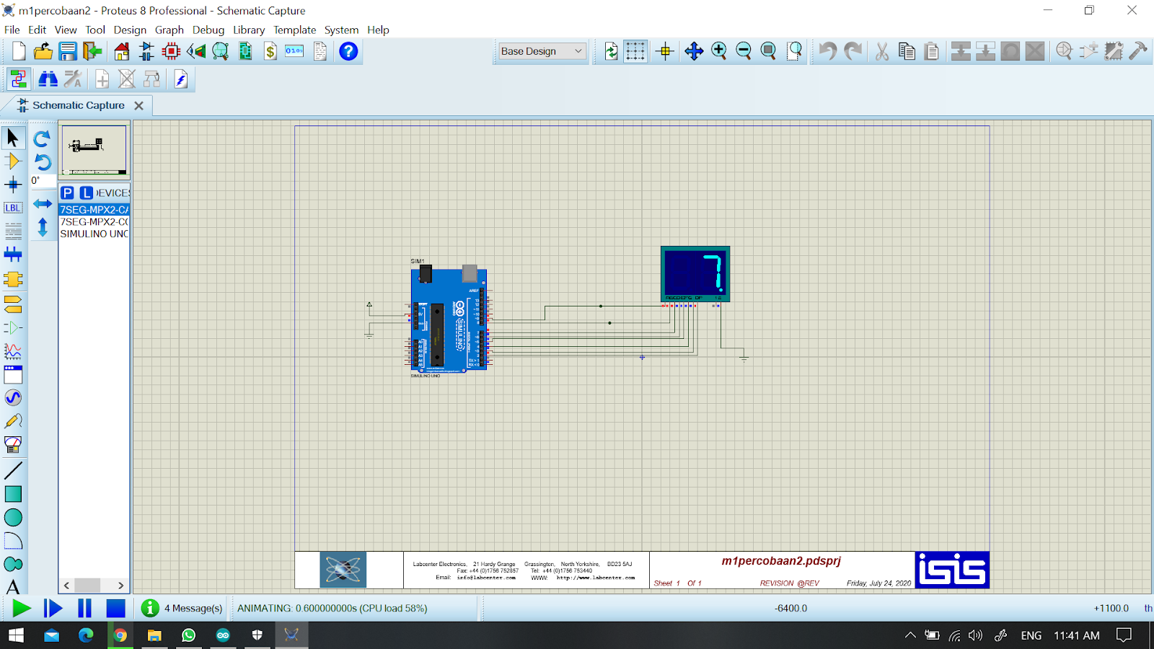Select the Graph Mode tool
The width and height of the screenshot is (1154, 649).
click(13, 351)
